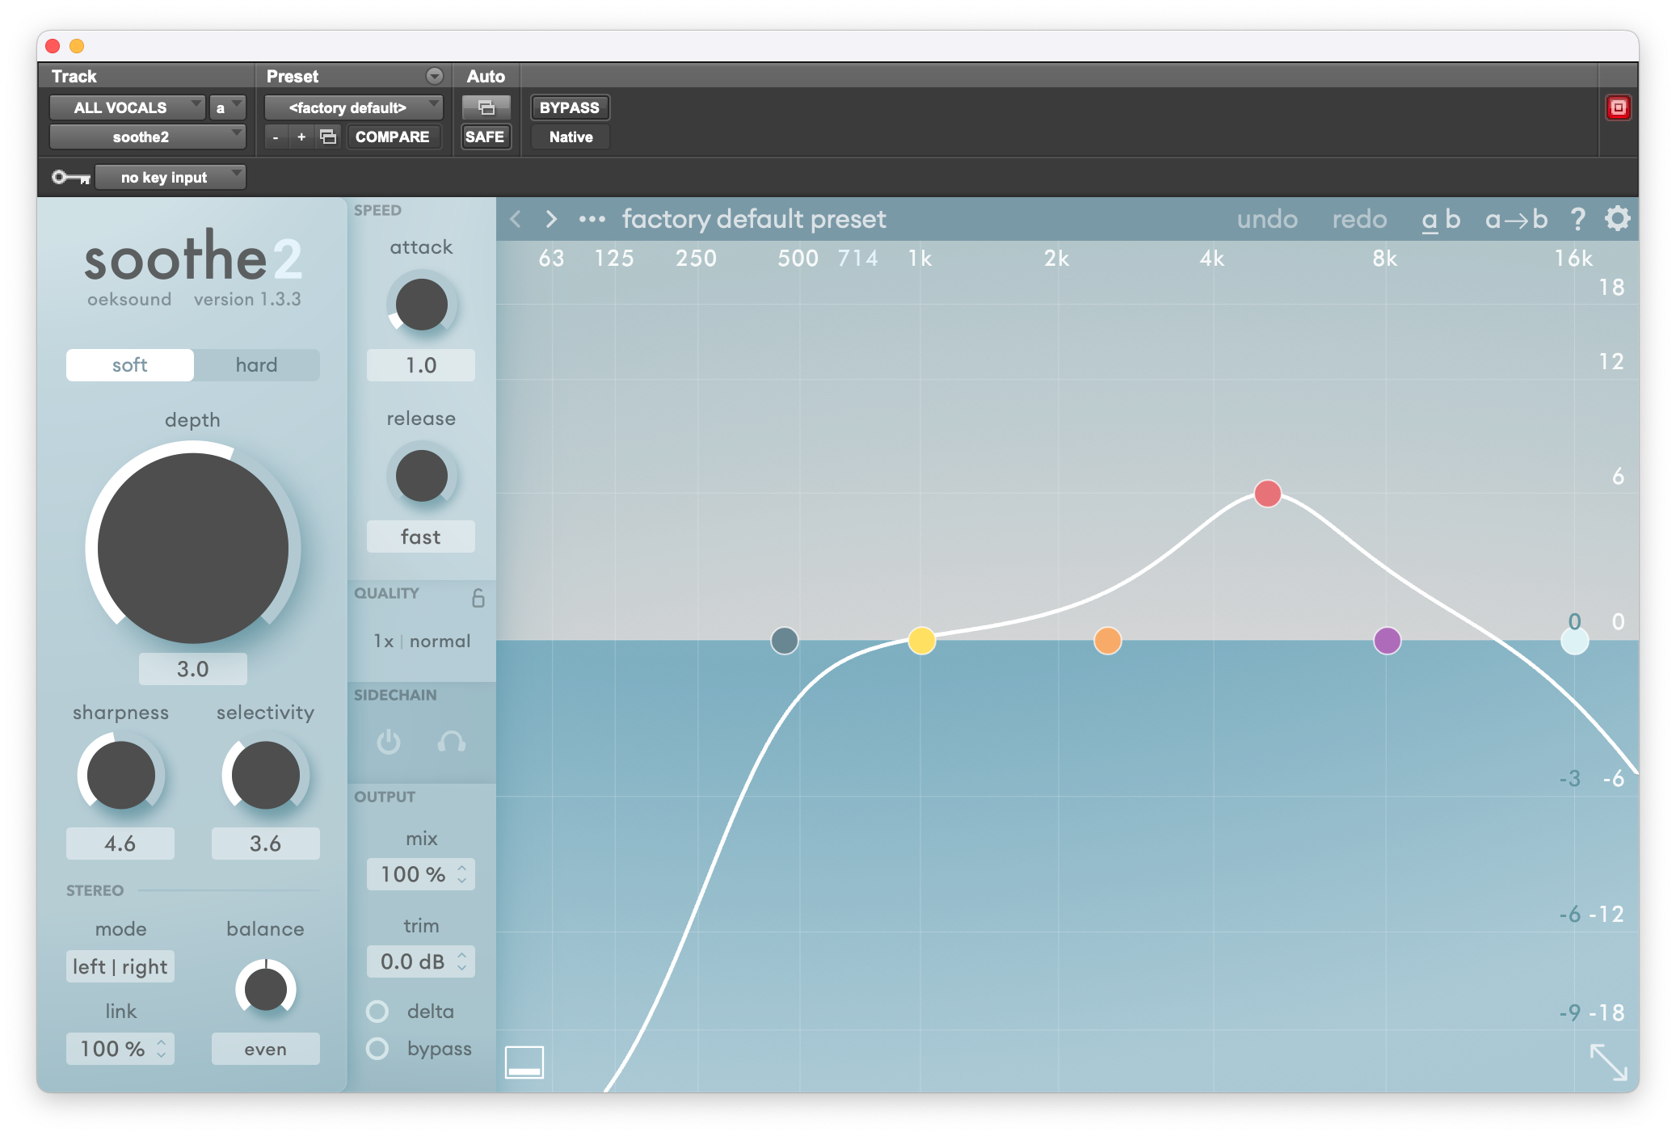Image resolution: width=1676 pixels, height=1136 pixels.
Task: Open the no key input dropdown
Action: point(170,177)
